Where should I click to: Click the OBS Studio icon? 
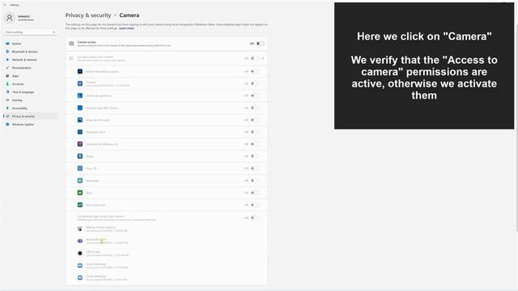[80, 253]
